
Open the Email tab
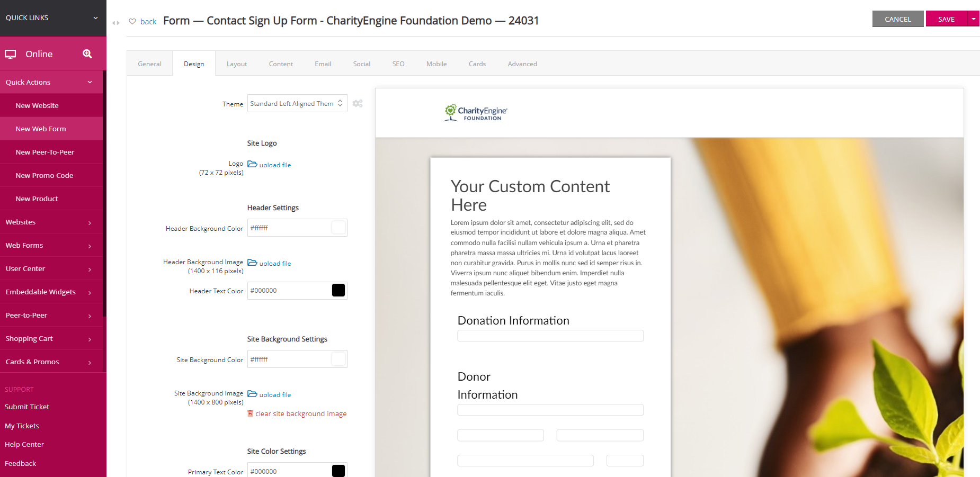point(323,64)
